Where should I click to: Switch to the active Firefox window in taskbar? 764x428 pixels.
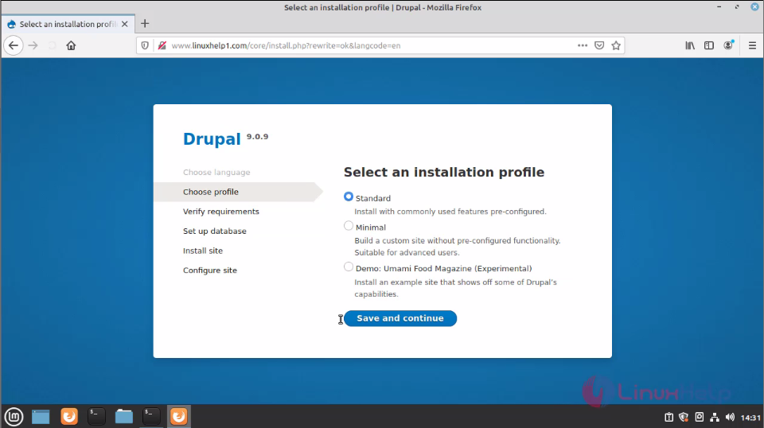(179, 417)
